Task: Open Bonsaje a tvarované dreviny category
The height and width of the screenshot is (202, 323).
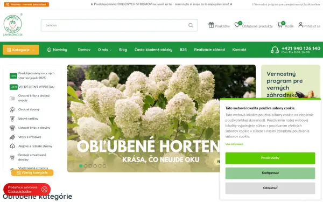Action: click(32, 157)
